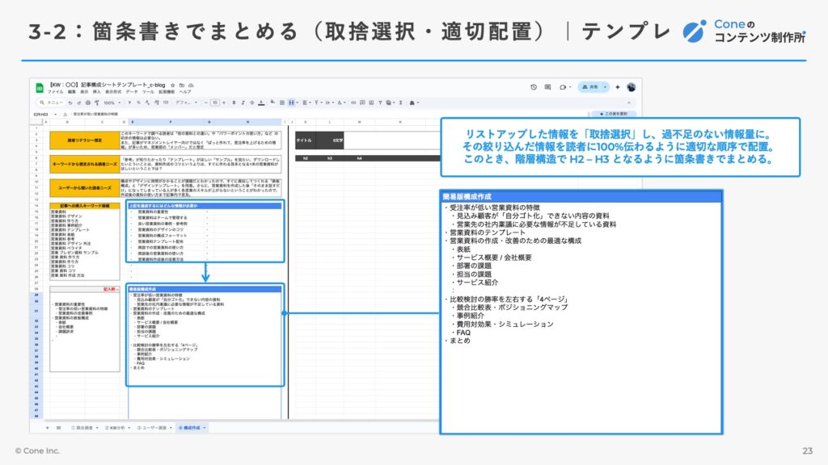Click the move-to-folder icon beside the title
Viewport: 828px width, 465px height.
click(182, 86)
